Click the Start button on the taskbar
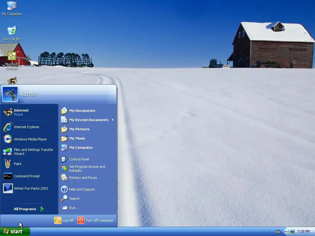315x236 pixels. [15, 231]
